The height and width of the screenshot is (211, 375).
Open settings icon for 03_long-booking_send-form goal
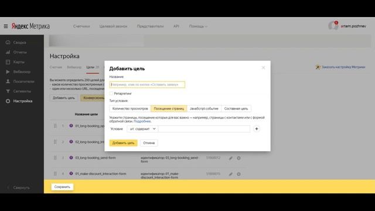238,158
